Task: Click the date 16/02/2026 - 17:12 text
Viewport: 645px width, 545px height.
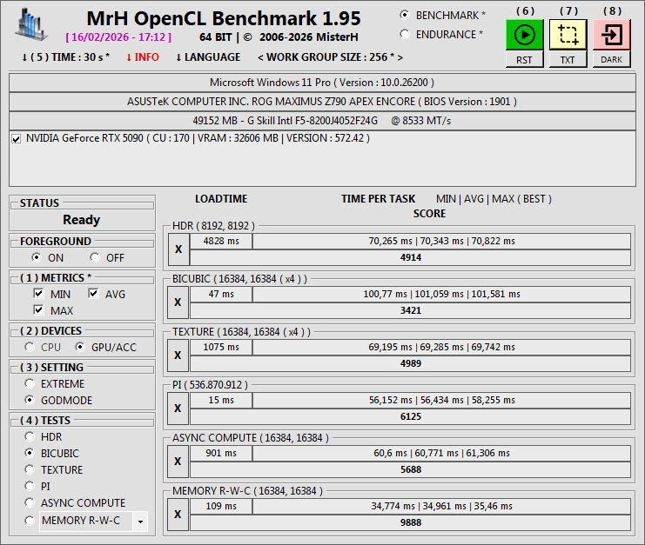Action: point(118,37)
